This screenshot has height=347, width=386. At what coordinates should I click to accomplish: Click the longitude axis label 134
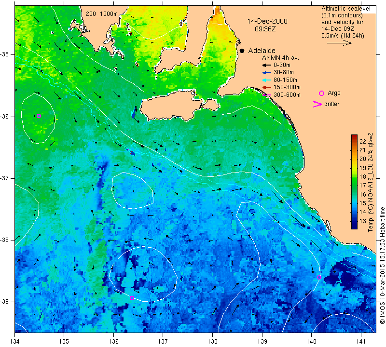[x=14, y=342]
